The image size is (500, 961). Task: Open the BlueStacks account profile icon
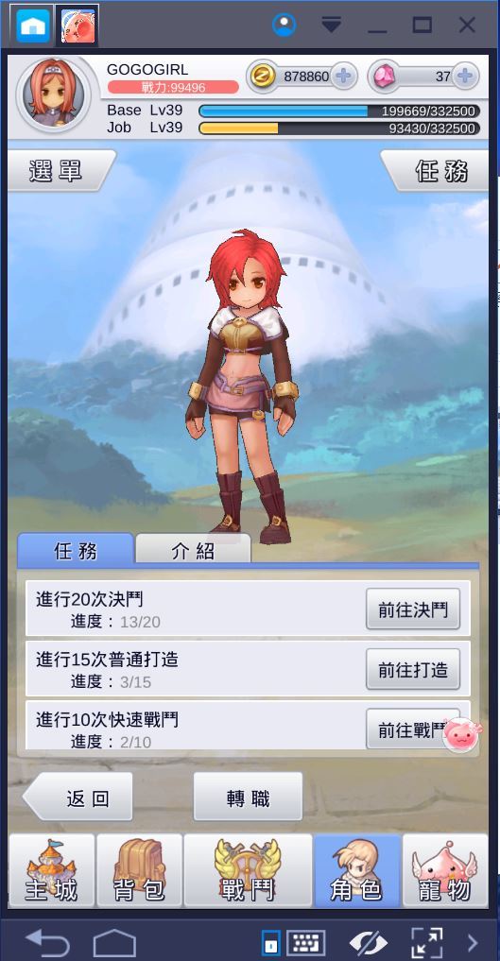point(284,25)
